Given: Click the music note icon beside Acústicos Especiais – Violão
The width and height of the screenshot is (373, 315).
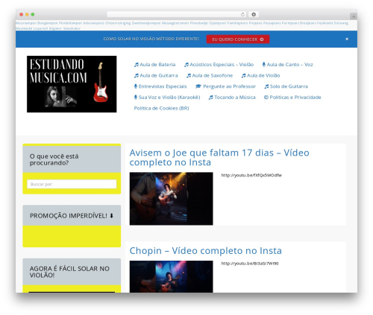Looking at the screenshot, I should click(x=186, y=65).
